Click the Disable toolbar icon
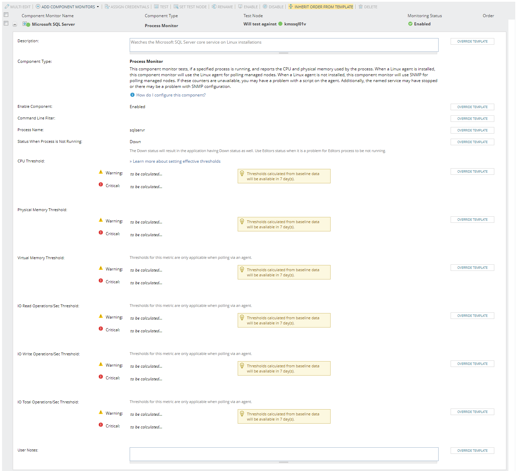Image resolution: width=517 pixels, height=471 pixels. pyautogui.click(x=265, y=7)
